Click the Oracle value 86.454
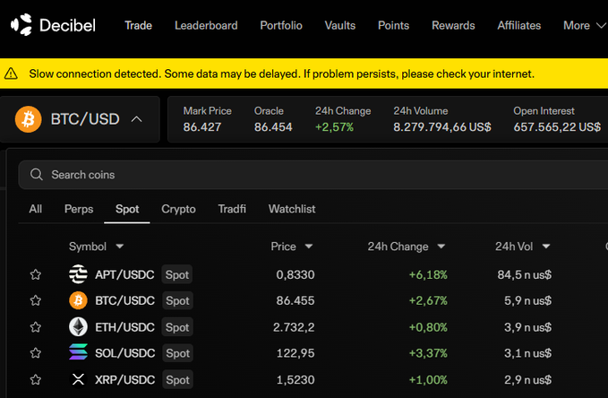Viewport: 608px width, 398px height. (273, 127)
